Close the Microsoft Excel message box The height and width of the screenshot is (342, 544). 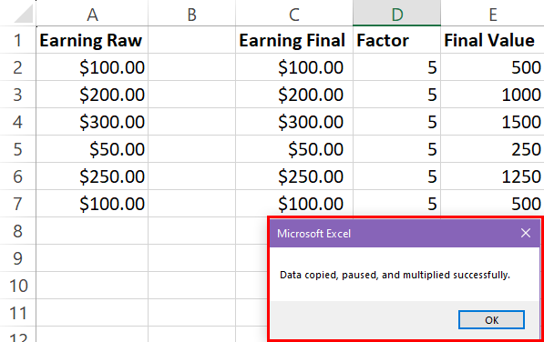[526, 233]
